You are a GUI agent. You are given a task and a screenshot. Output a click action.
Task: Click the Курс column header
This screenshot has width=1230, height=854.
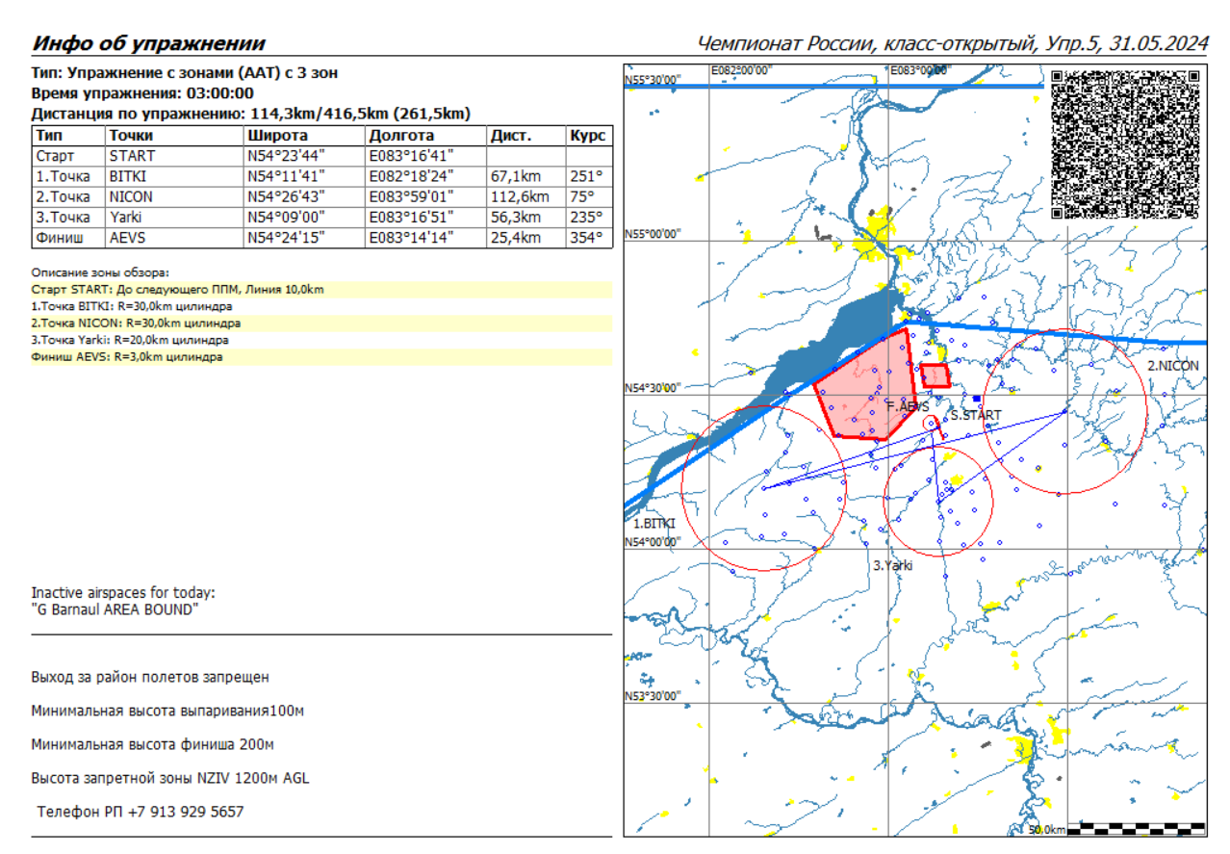coord(586,136)
